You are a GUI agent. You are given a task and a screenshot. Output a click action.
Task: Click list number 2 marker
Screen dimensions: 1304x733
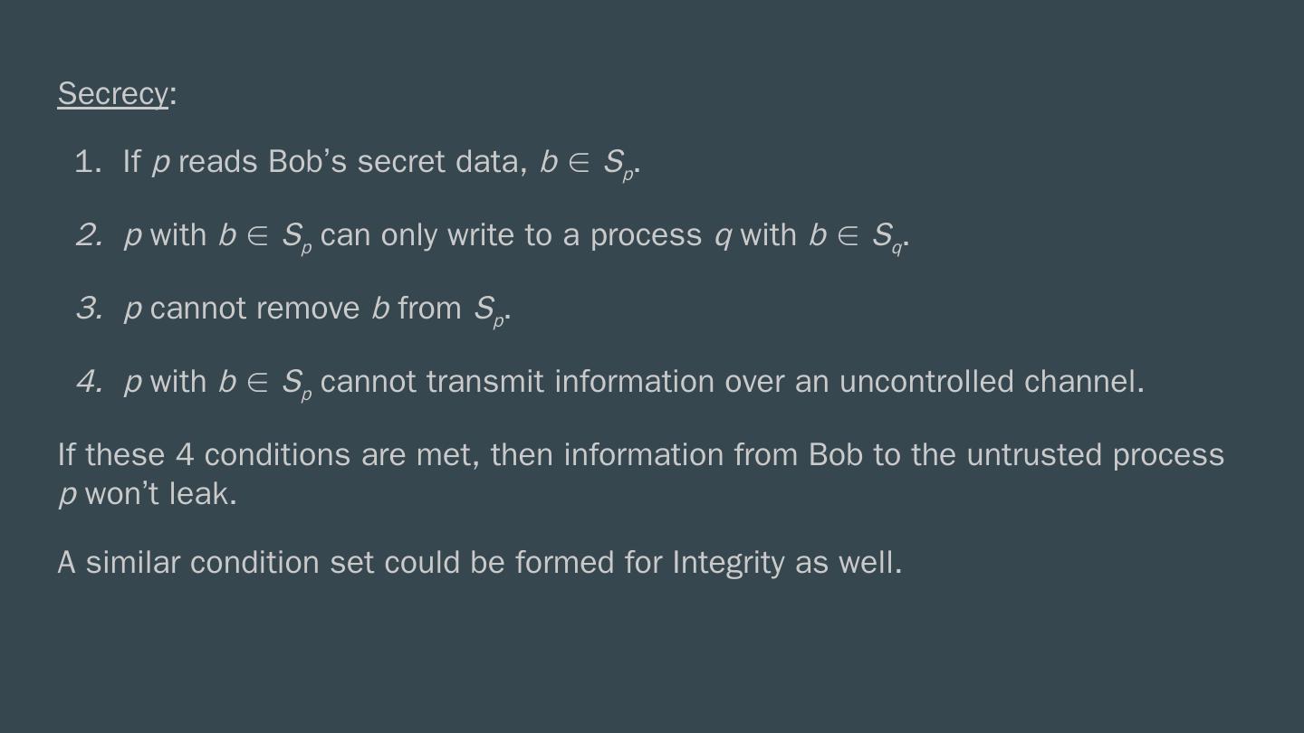[88, 236]
